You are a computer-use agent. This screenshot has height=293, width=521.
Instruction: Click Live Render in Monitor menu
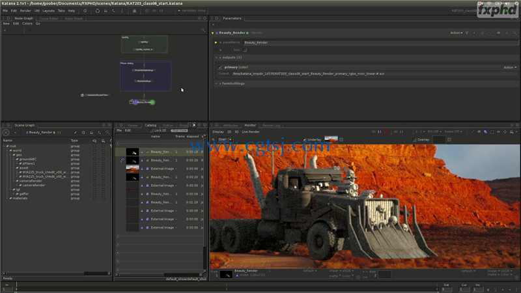(x=251, y=132)
